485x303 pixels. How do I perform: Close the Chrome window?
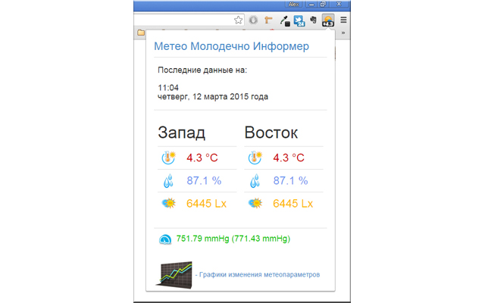tap(339, 4)
